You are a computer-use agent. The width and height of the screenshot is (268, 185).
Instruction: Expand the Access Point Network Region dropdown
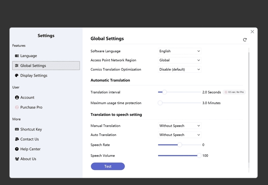tap(180, 60)
